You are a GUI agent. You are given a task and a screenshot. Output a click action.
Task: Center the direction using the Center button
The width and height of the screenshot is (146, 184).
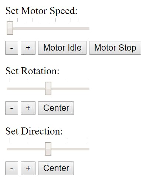[x=56, y=168]
